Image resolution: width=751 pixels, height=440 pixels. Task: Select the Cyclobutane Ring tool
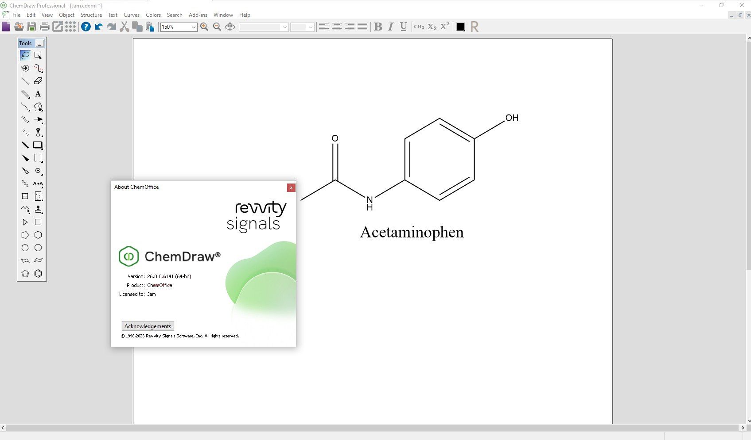coord(38,222)
